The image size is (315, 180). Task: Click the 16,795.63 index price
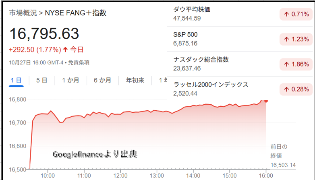coord(44,34)
